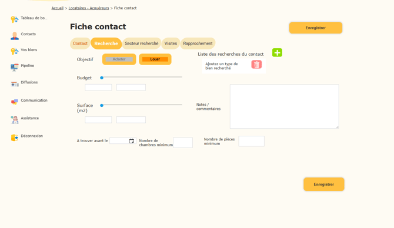Add a search with green plus icon
394x228 pixels.
(277, 52)
